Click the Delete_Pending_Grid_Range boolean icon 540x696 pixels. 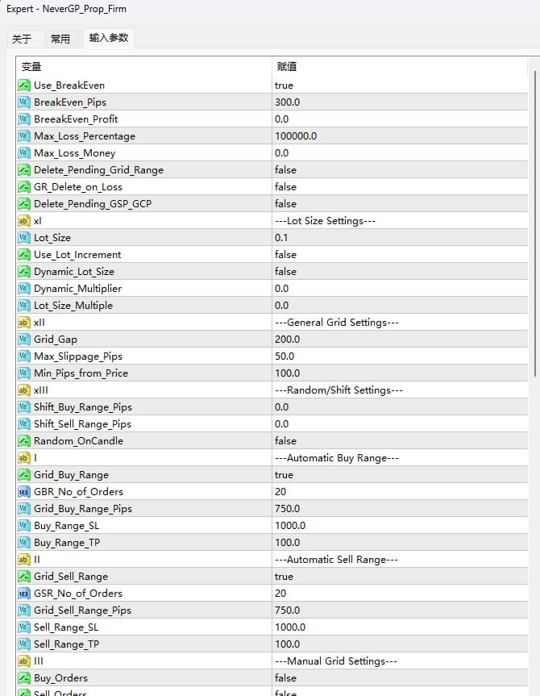tap(24, 170)
